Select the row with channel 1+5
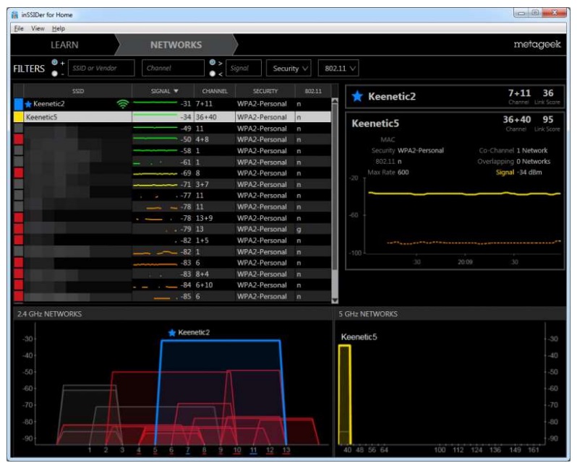The width and height of the screenshot is (577, 468). pyautogui.click(x=172, y=240)
